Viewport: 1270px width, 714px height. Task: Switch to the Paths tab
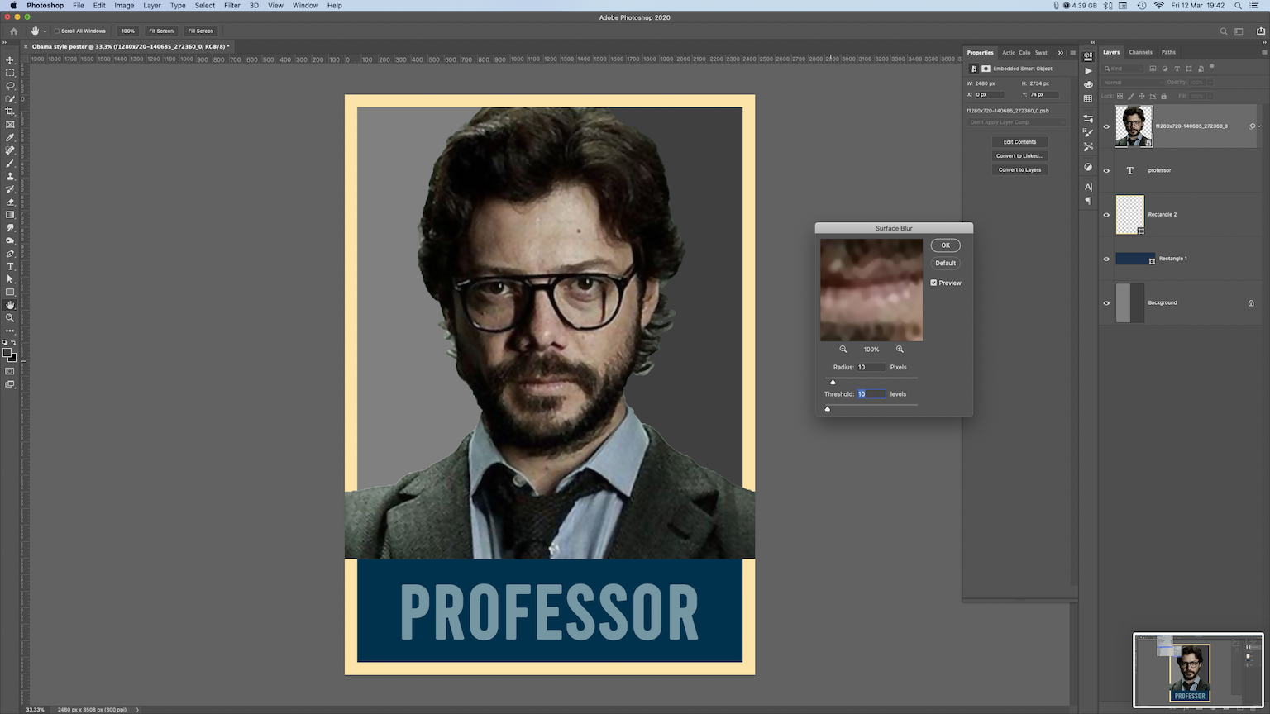(1168, 52)
